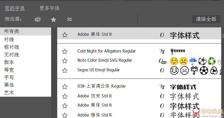Filter by favorites star icon
The width and height of the screenshot is (224, 118).
53,19
